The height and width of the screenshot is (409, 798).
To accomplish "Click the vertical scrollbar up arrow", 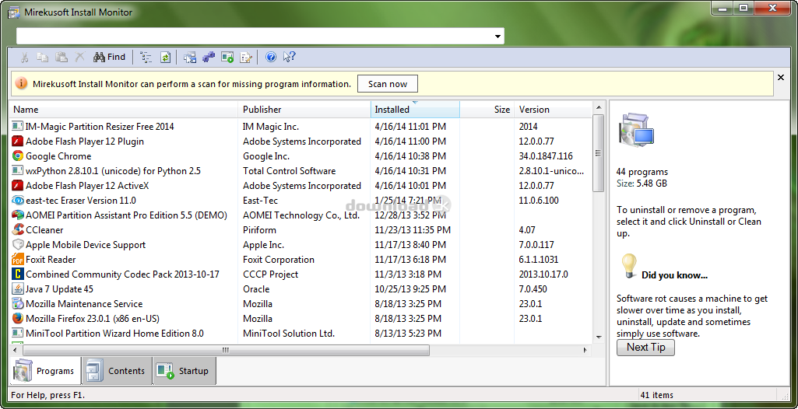I will click(599, 107).
